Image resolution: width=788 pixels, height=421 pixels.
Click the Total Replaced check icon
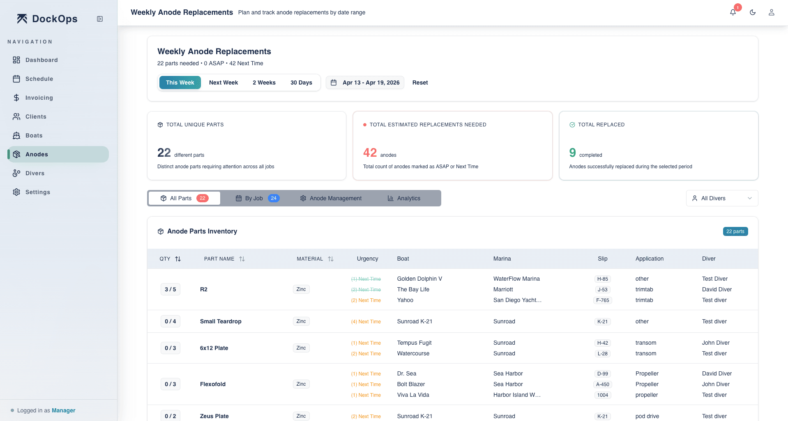[572, 125]
